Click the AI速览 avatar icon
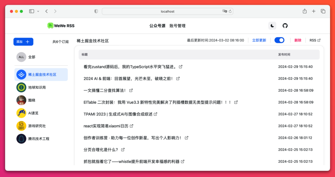Viewport: 335px width, 177px height. coord(21,113)
